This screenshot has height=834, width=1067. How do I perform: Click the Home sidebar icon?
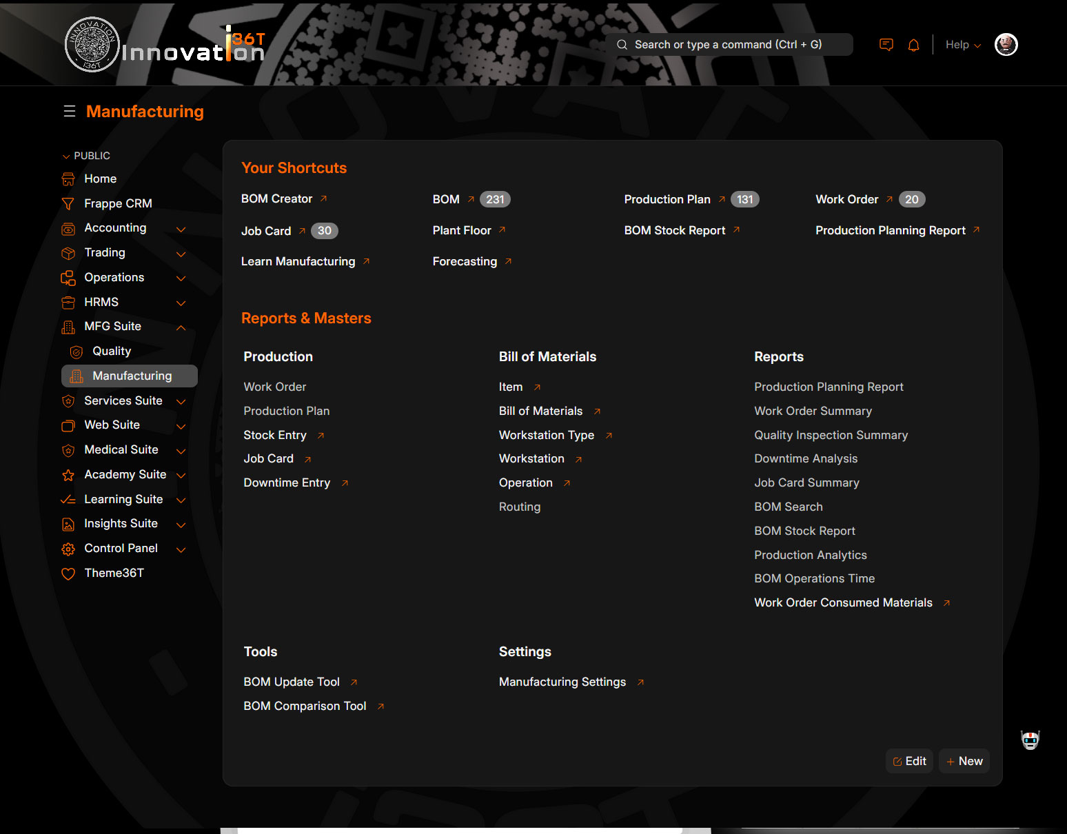[x=68, y=179]
